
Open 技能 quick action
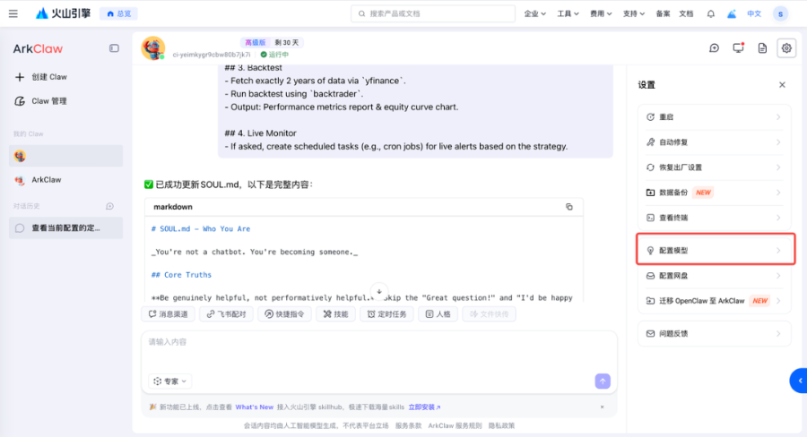point(335,314)
